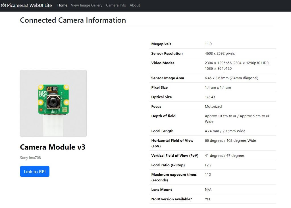Click the Camera Module v3 heading
This screenshot has height=208, width=291.
pyautogui.click(x=53, y=147)
